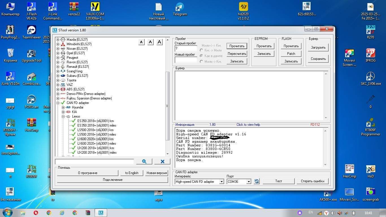Select LX600 2020+ (s6j3001) km item
This screenshot has width=386, height=217.
pyautogui.click(x=95, y=139)
